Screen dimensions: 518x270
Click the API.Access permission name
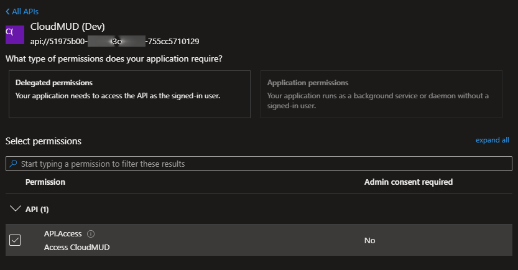click(x=63, y=234)
